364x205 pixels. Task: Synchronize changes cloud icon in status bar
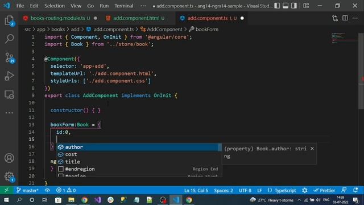click(x=47, y=190)
